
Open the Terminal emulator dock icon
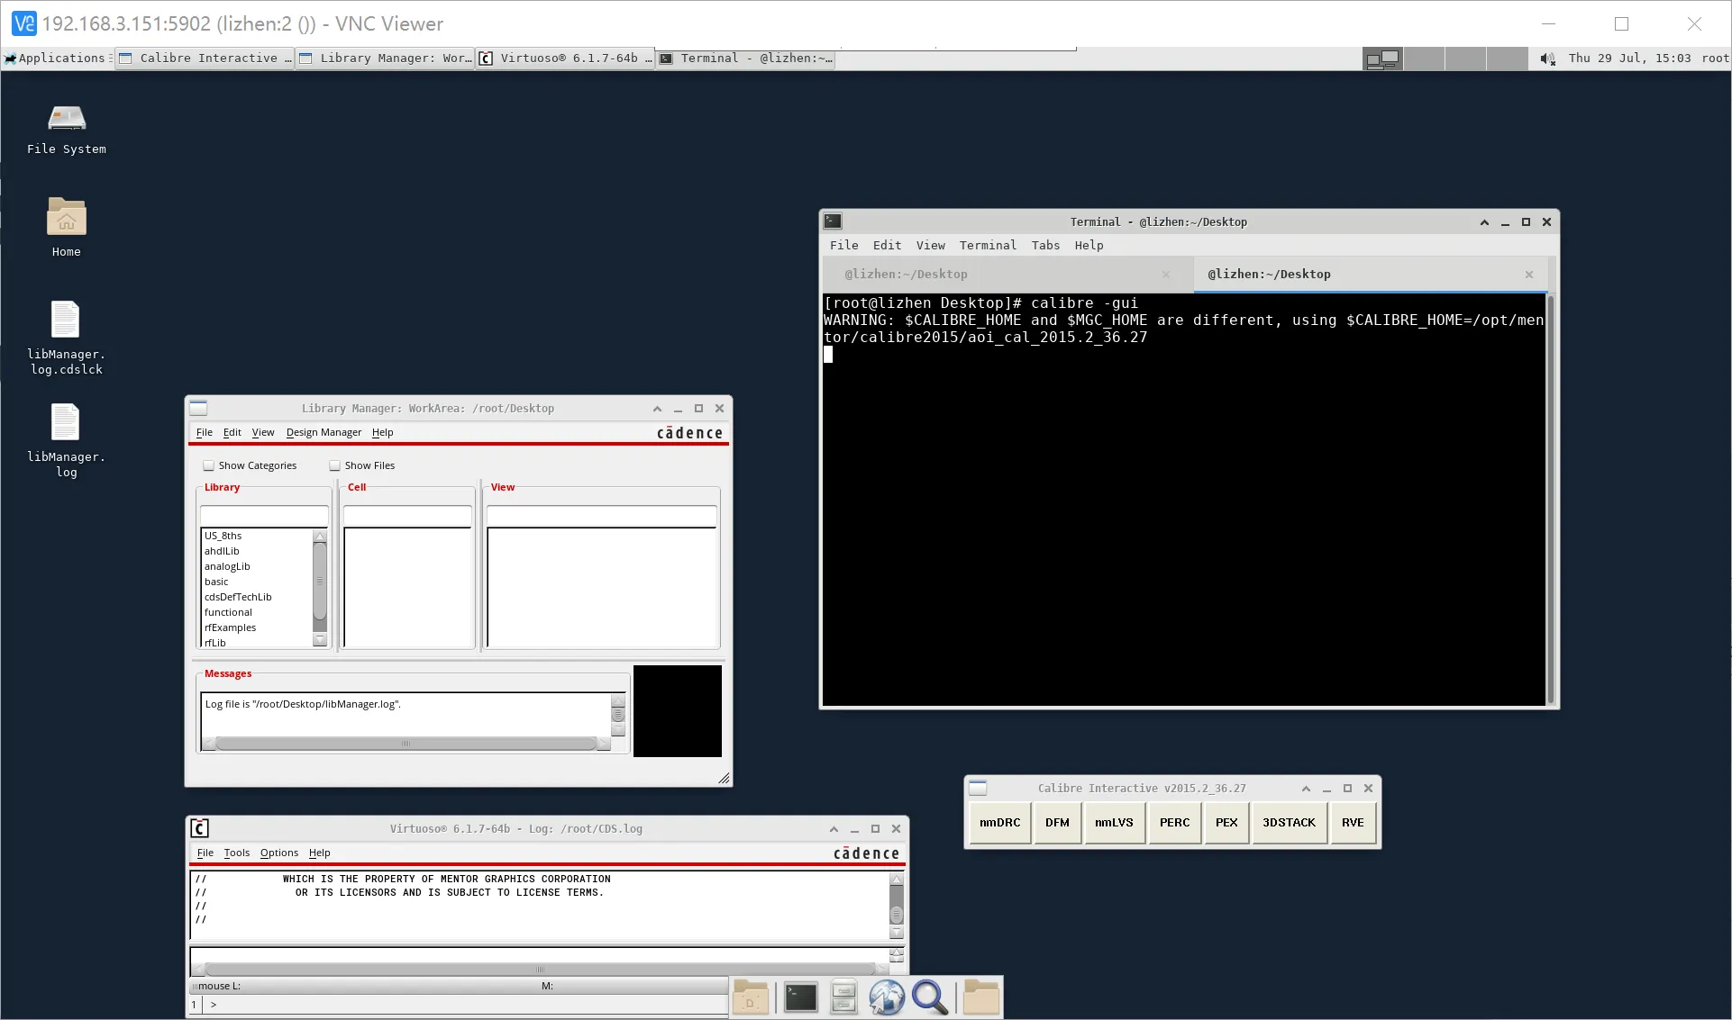(x=800, y=997)
